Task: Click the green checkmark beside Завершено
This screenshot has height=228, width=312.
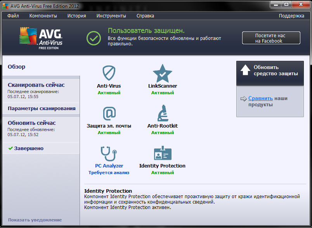Action: pyautogui.click(x=10, y=148)
